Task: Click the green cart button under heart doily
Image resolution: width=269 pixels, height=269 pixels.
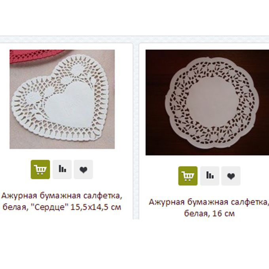Action: (40, 169)
